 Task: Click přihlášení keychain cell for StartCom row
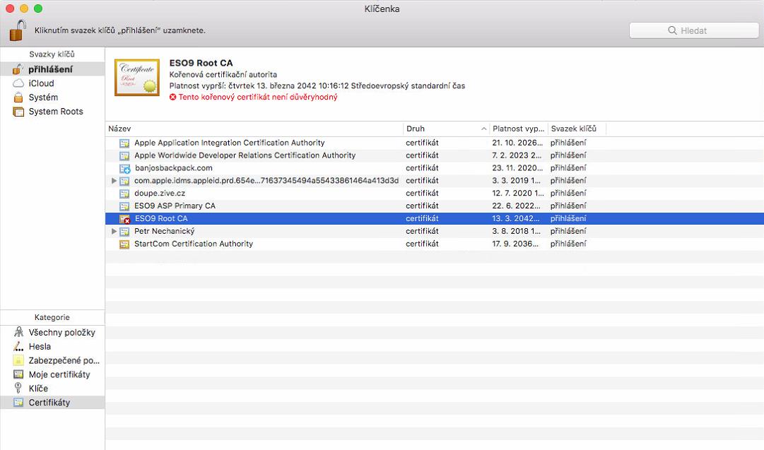(568, 244)
